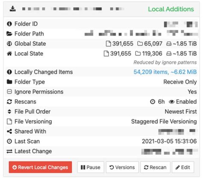Click the globe icon next to Global State
Screen dimensions: 203x179
(9, 44)
